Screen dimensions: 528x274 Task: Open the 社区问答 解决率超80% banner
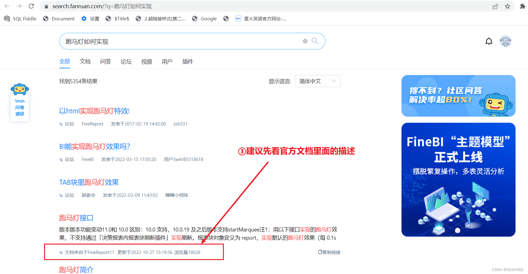(458, 96)
